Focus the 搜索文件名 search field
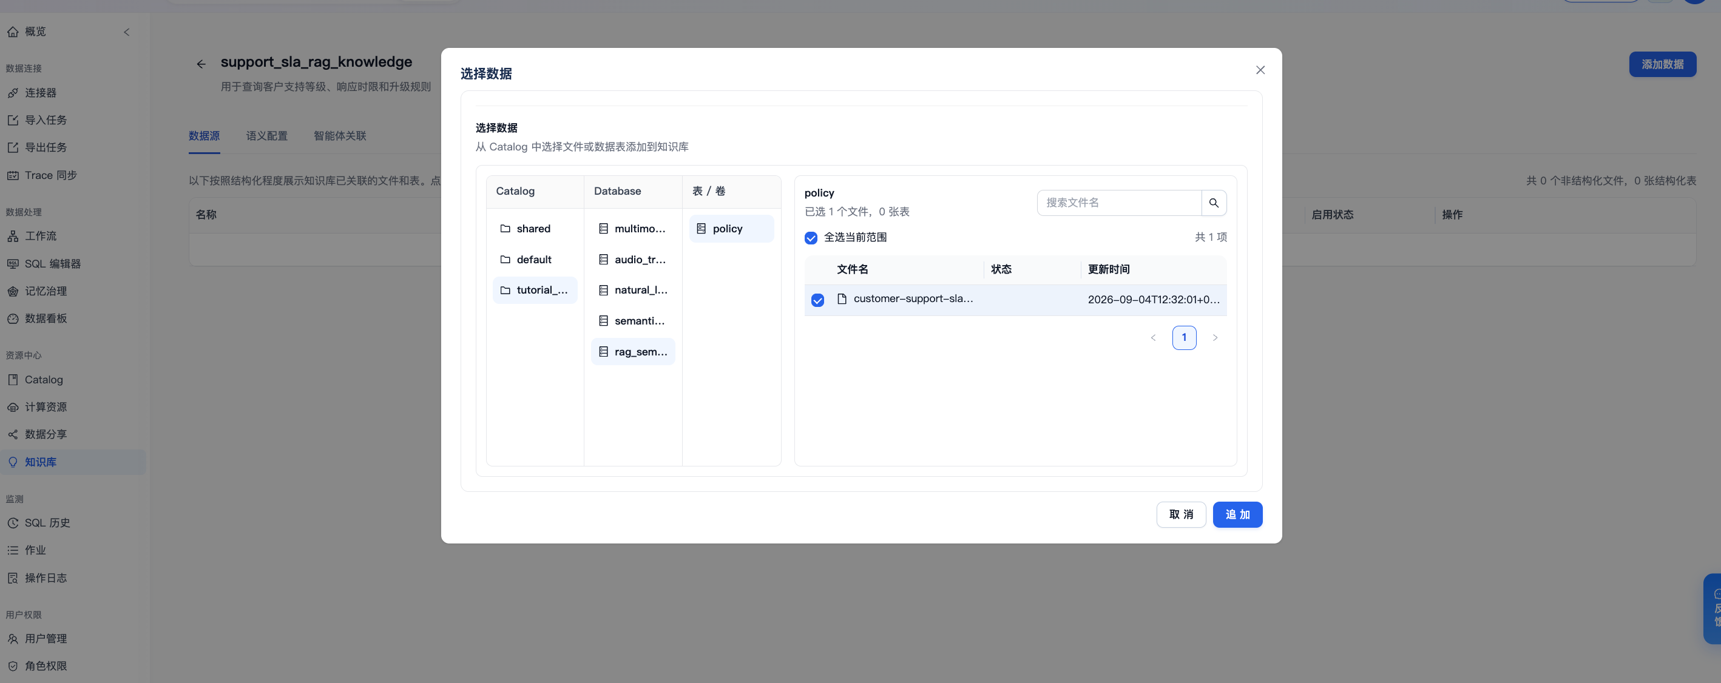Screen dimensions: 1721x683 (1119, 203)
